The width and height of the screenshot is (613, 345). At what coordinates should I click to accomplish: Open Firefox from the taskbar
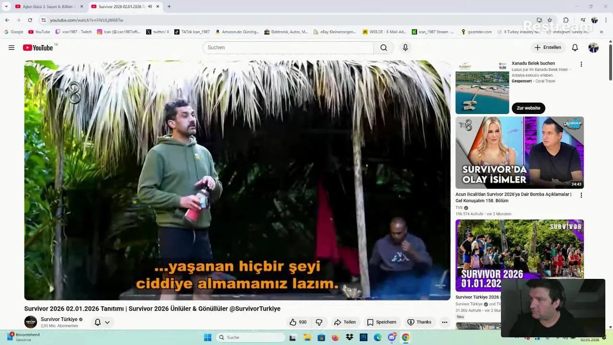335,337
